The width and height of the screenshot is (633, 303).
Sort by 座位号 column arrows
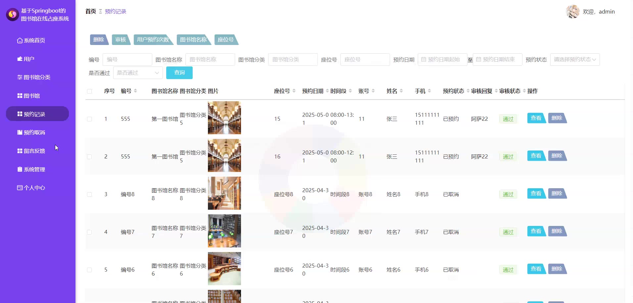[x=294, y=91]
